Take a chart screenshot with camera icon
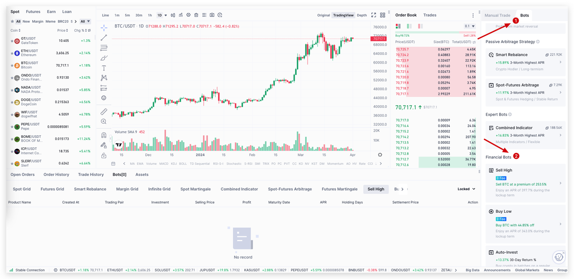This screenshot has height=279, width=574. 212,15
